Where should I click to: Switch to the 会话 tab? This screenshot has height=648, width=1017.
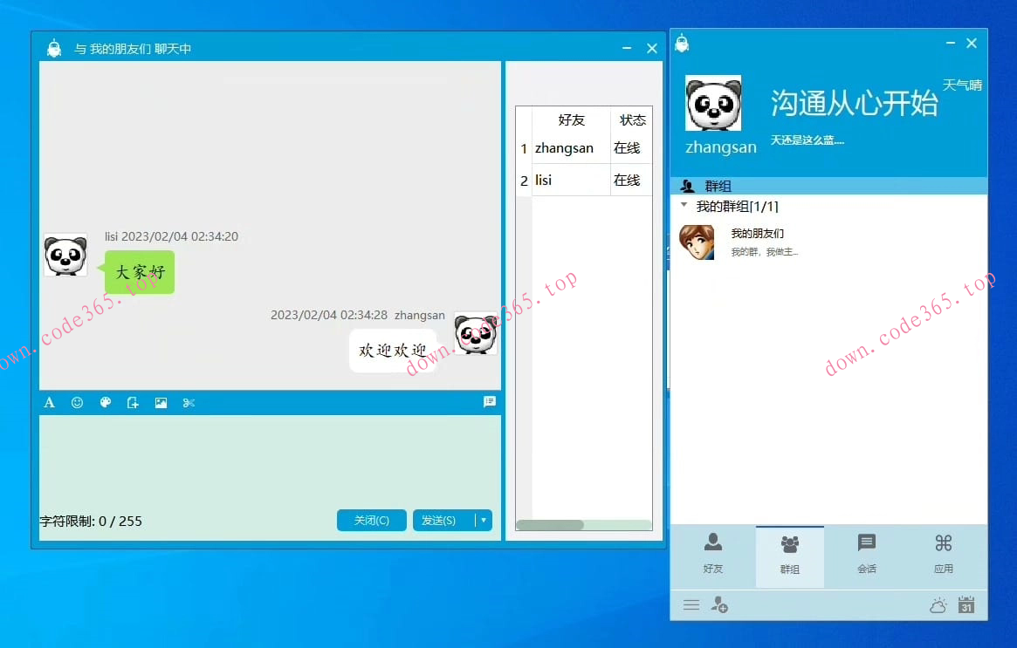tap(866, 556)
